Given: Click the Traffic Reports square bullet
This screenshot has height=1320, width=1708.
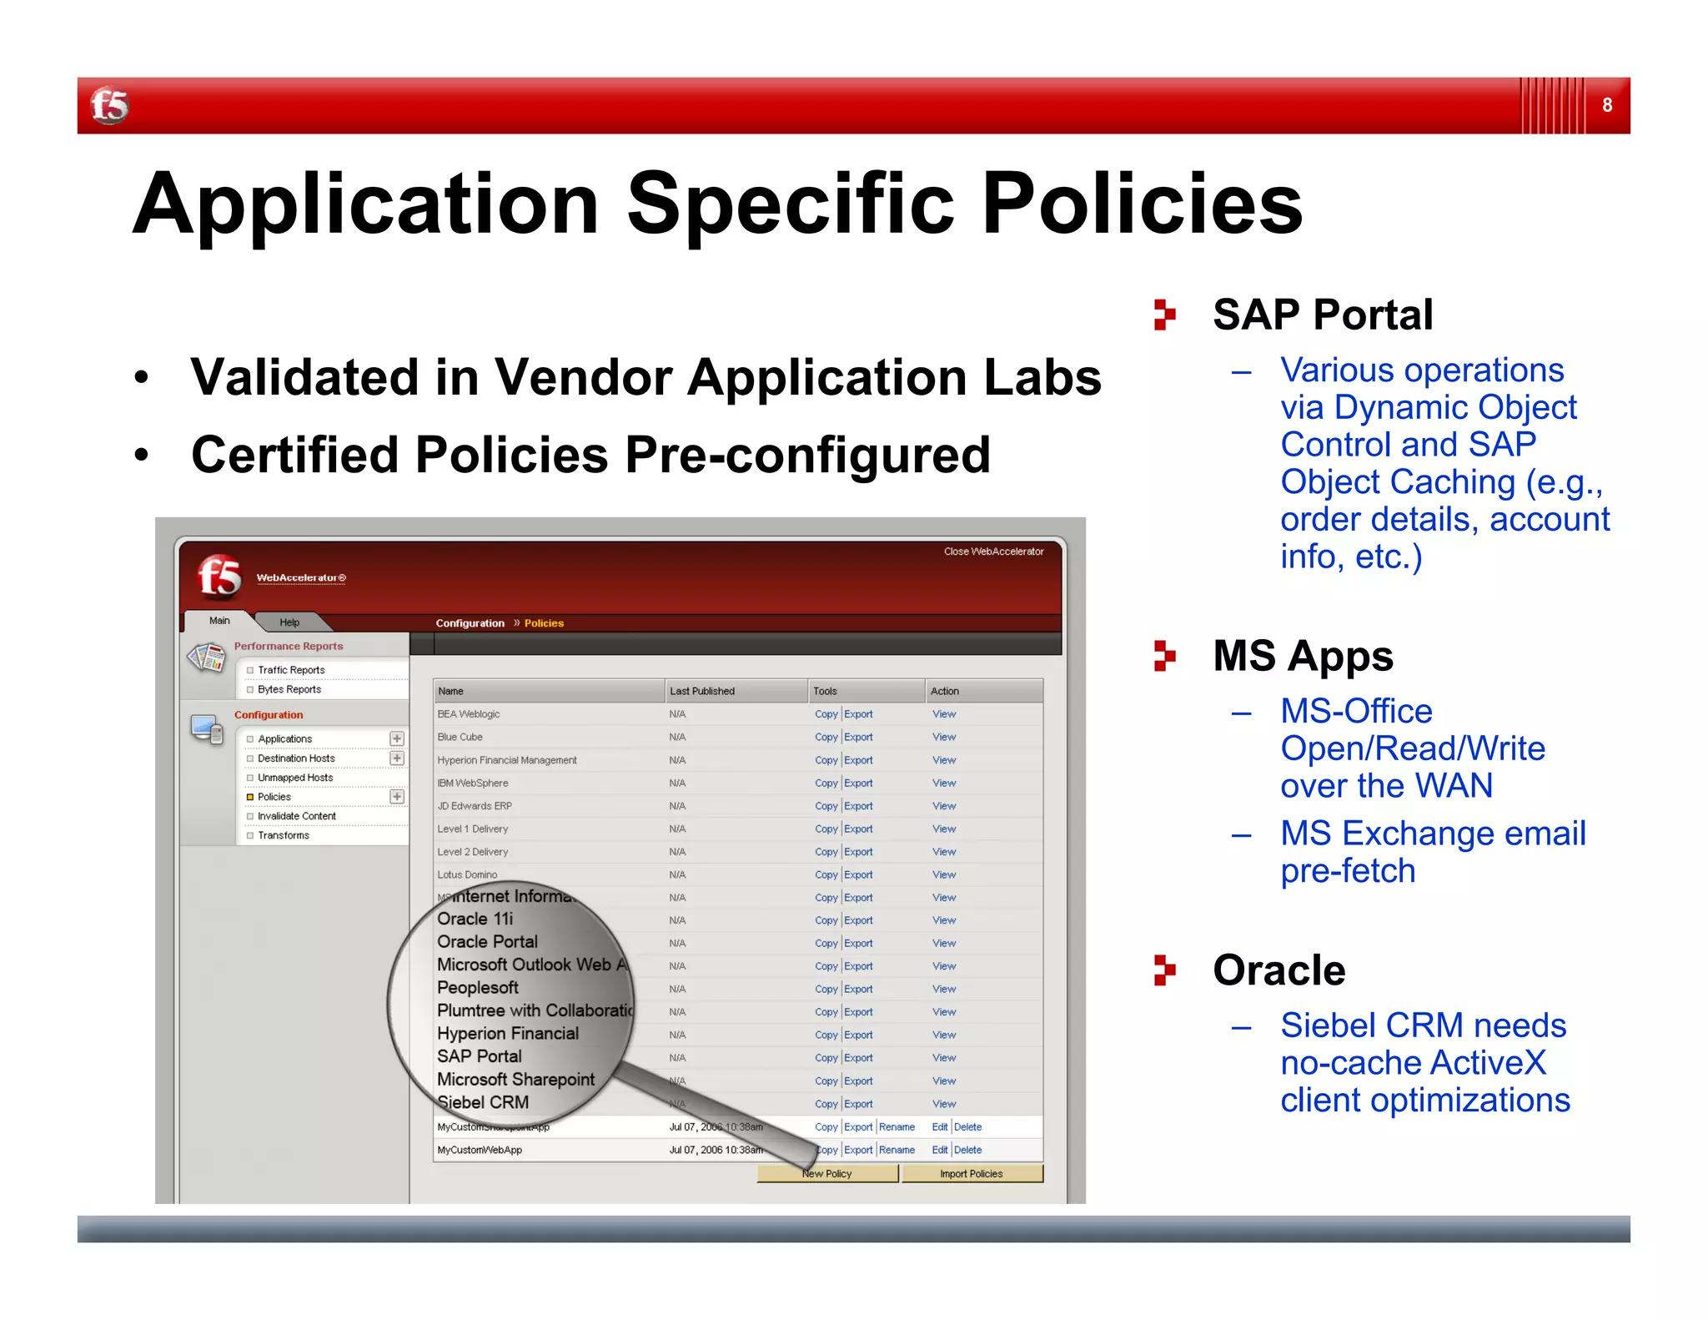Looking at the screenshot, I should click(x=249, y=670).
